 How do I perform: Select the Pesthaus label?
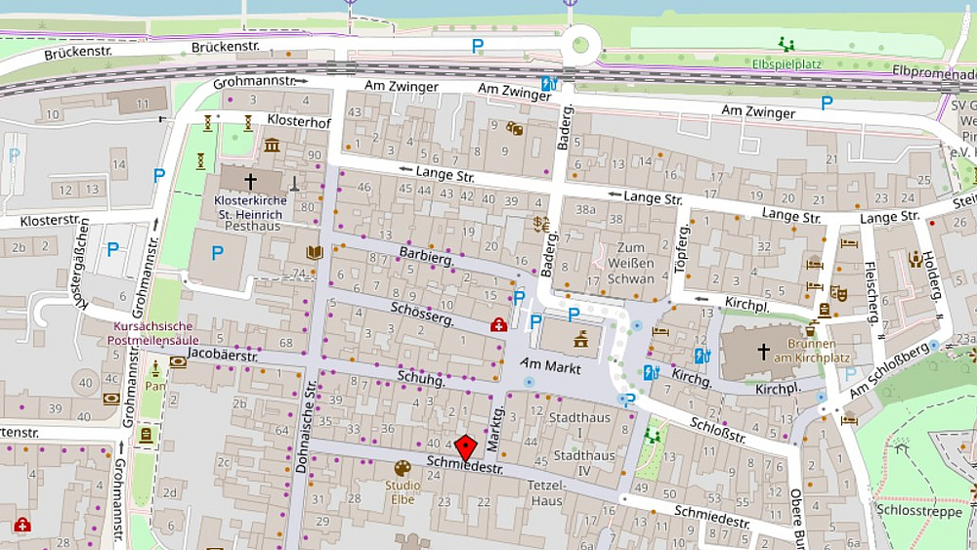click(x=252, y=226)
